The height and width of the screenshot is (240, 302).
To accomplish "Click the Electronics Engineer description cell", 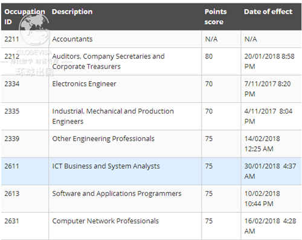I will 125,89.
